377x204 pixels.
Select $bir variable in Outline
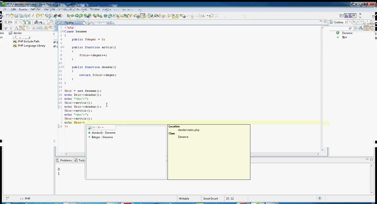pos(344,37)
